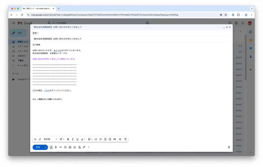This screenshot has width=263, height=167.
Task: Open Gmail settings gear
Action: 236,23
